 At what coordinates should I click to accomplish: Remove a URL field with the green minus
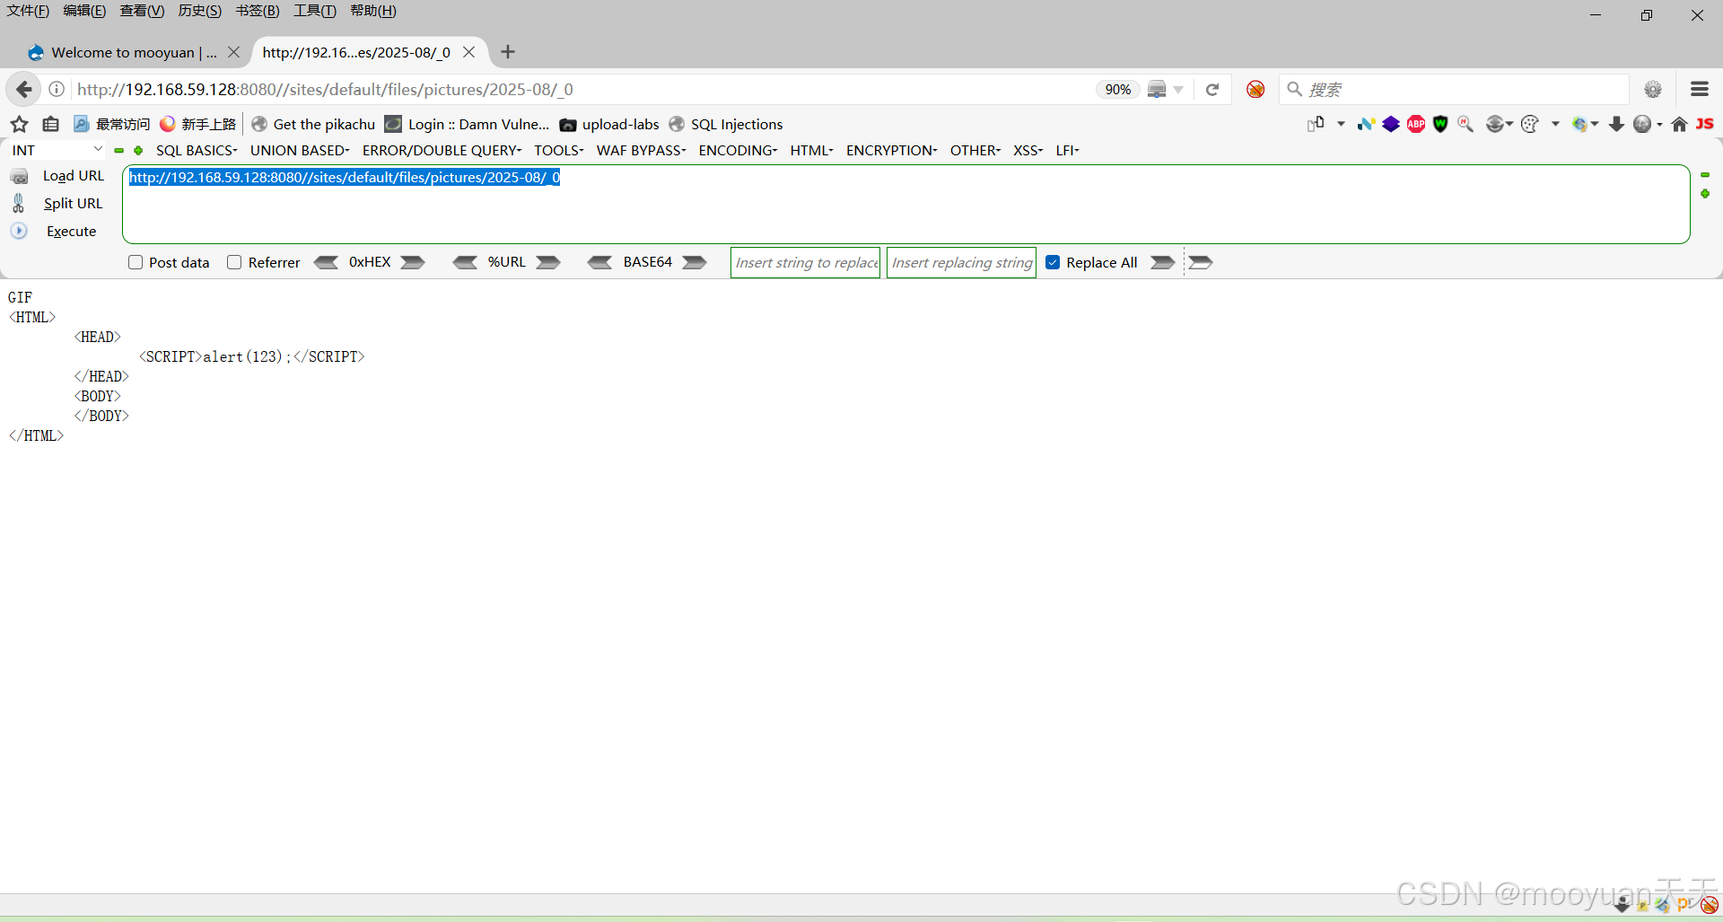(1705, 175)
